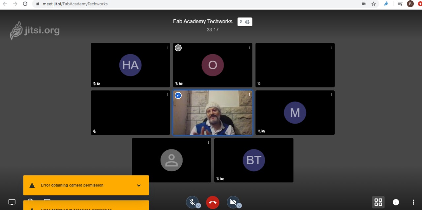View site security lock icon

38,4
